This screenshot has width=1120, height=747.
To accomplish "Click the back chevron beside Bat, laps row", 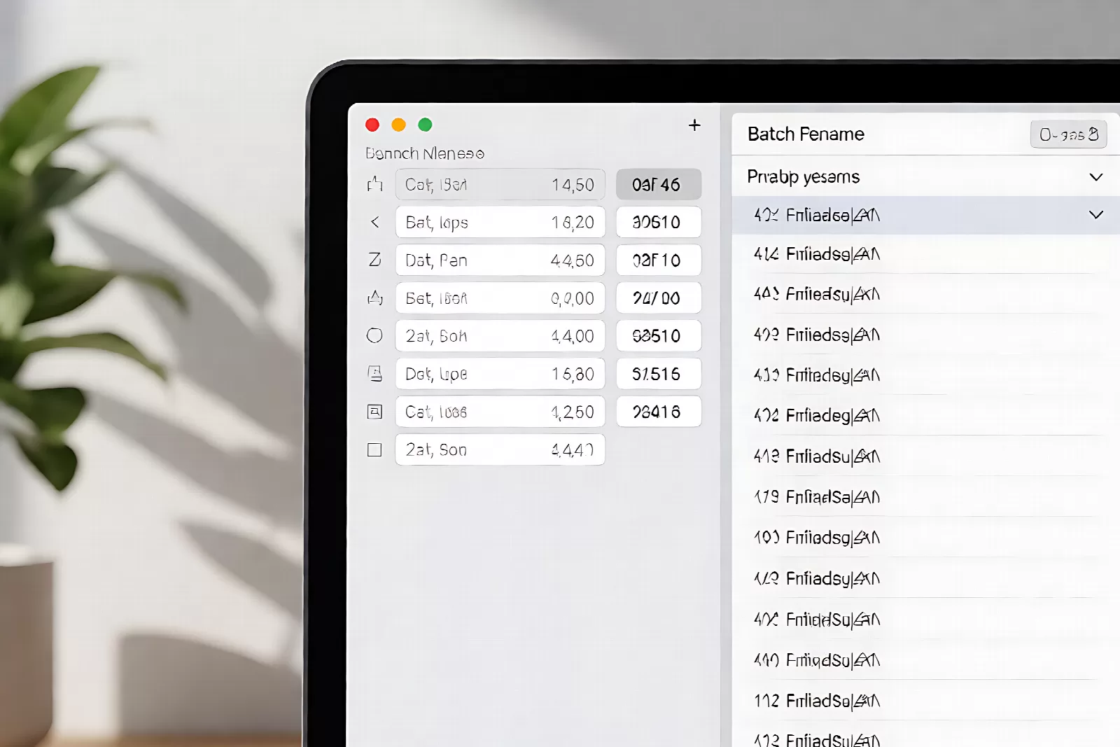I will coord(375,222).
